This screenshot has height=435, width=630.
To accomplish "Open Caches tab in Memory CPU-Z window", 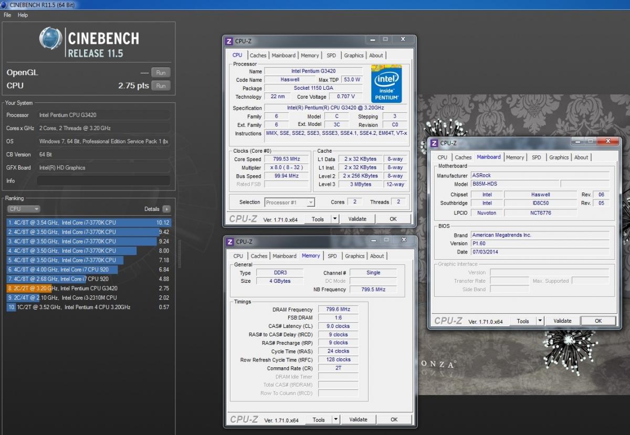I will pos(259,256).
